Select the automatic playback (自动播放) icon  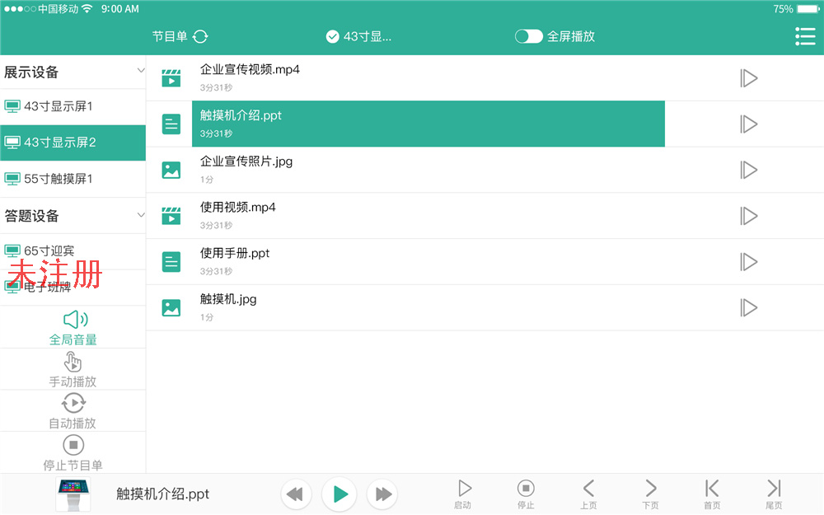(x=73, y=403)
